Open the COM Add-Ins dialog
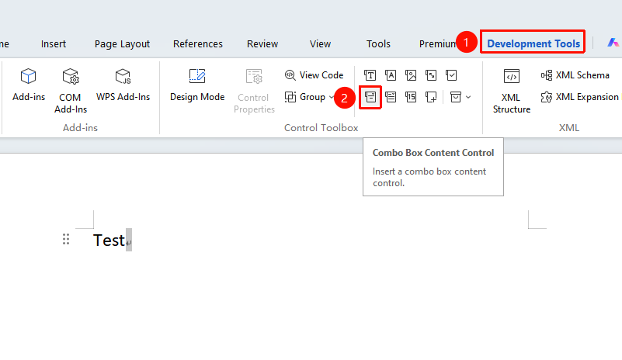 pos(70,91)
